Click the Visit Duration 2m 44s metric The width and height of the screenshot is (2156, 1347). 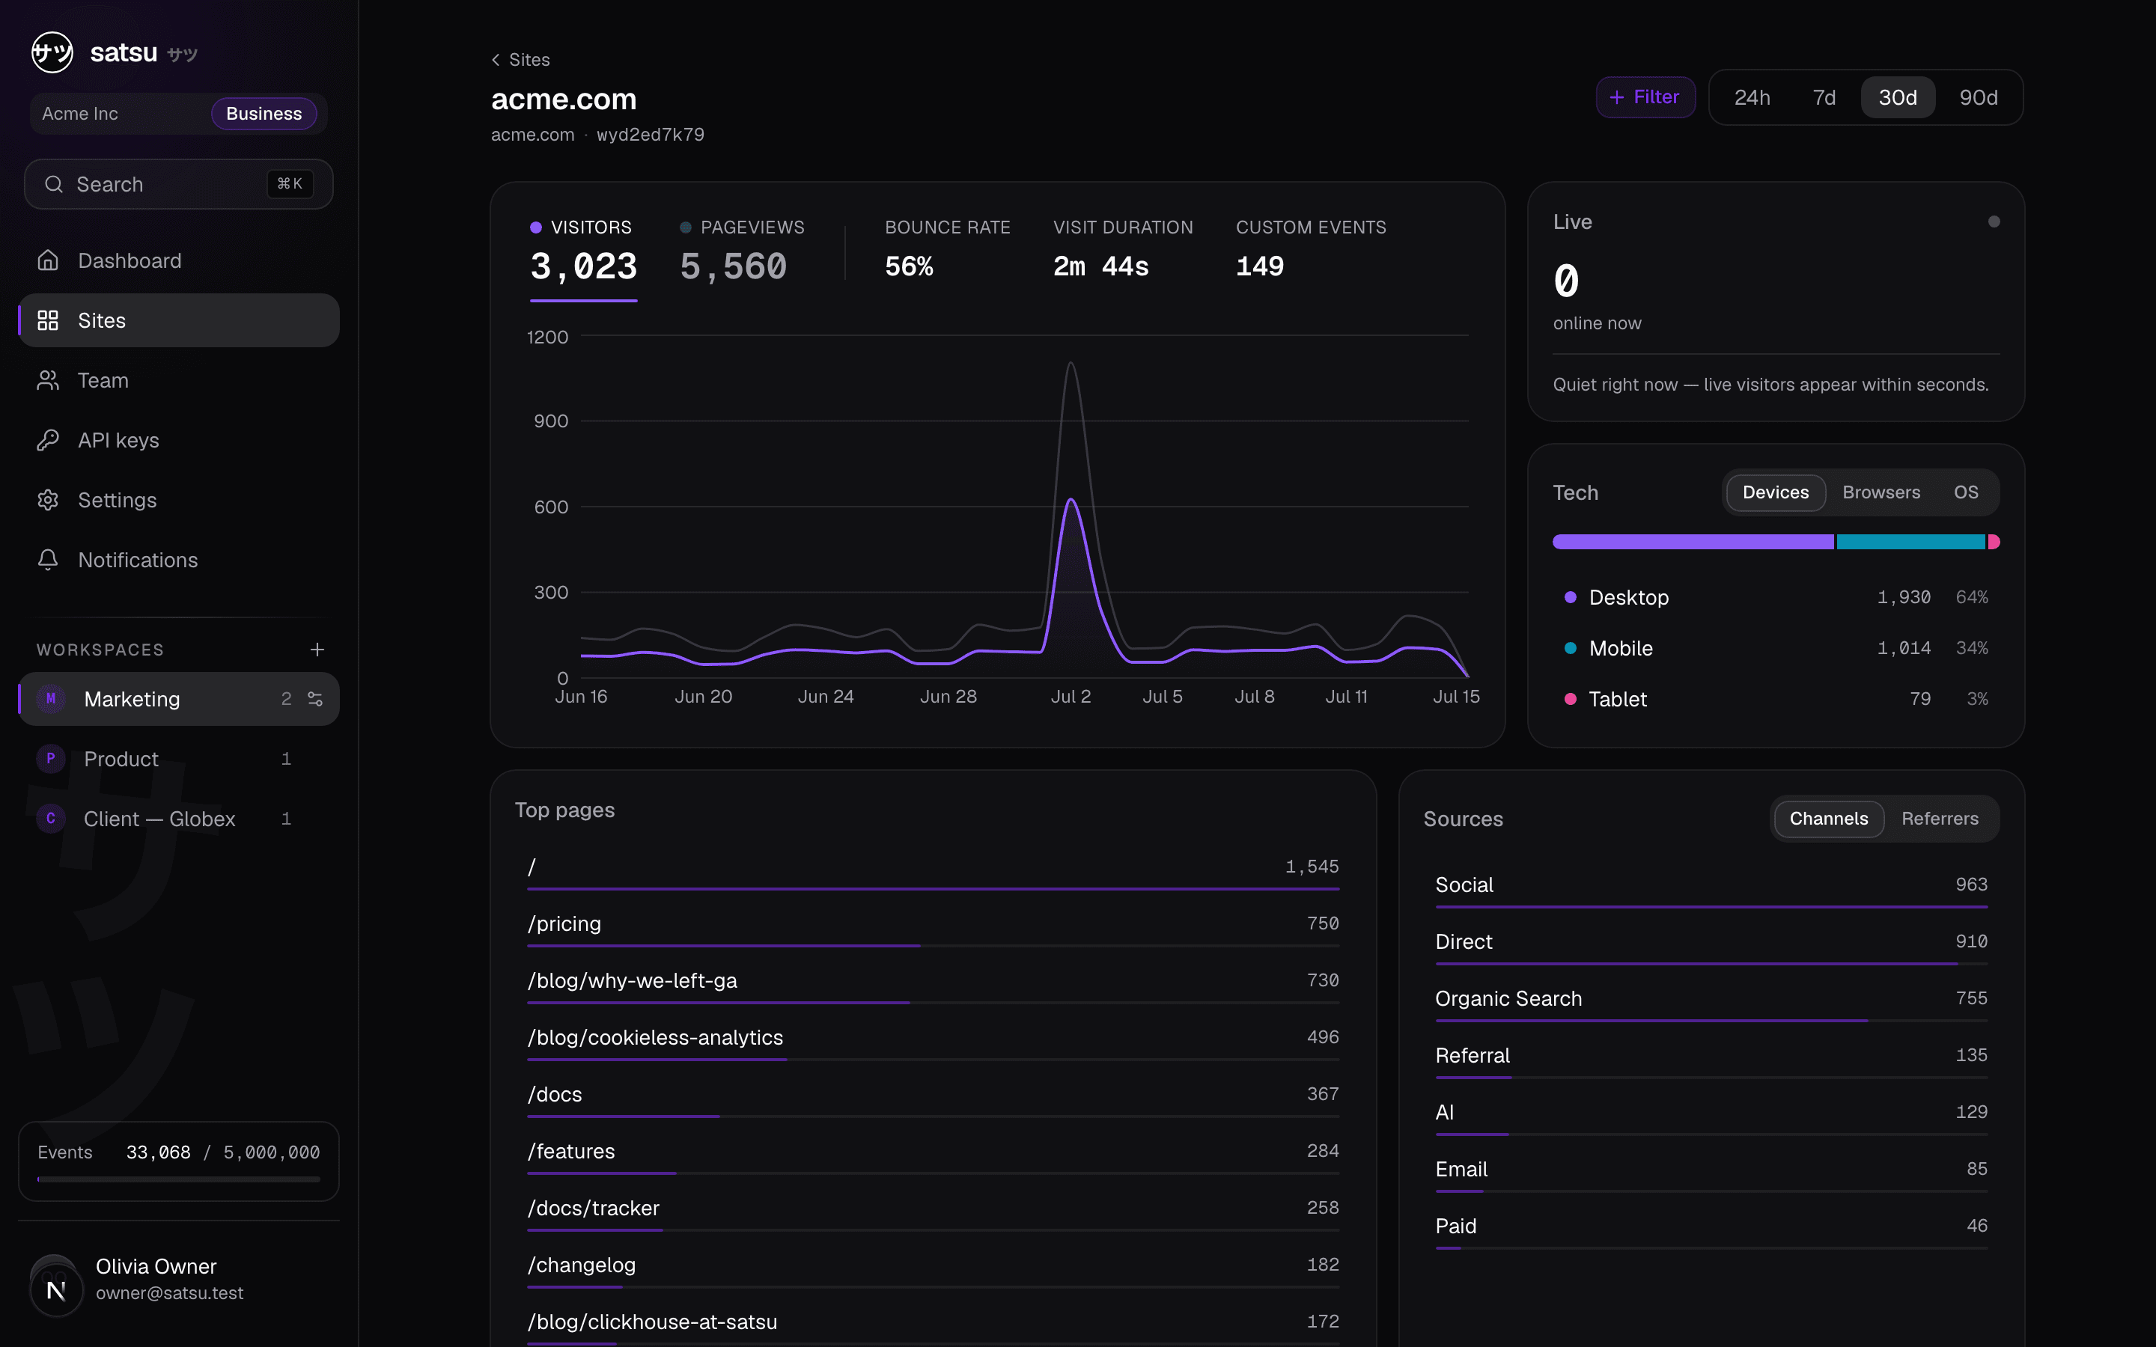[1123, 249]
